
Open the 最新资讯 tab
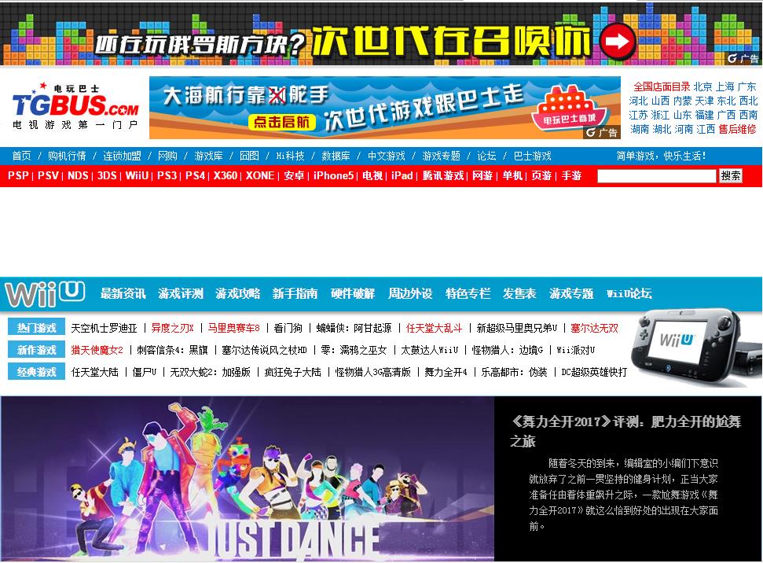pos(123,293)
